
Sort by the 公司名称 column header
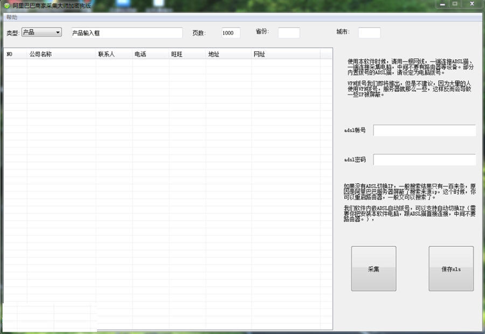(x=61, y=54)
